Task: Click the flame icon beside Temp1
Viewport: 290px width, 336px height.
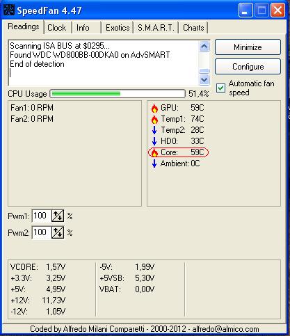Action: pyautogui.click(x=154, y=119)
